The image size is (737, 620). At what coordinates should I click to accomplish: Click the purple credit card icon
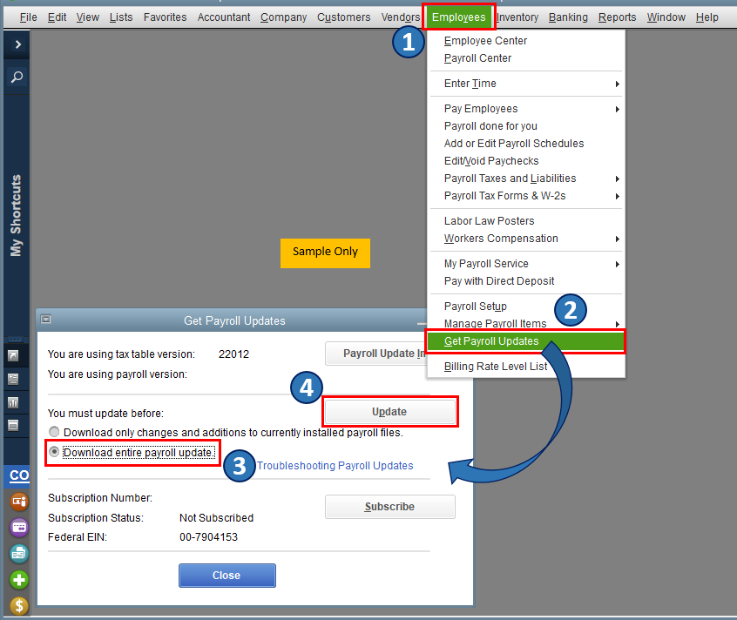coord(19,527)
